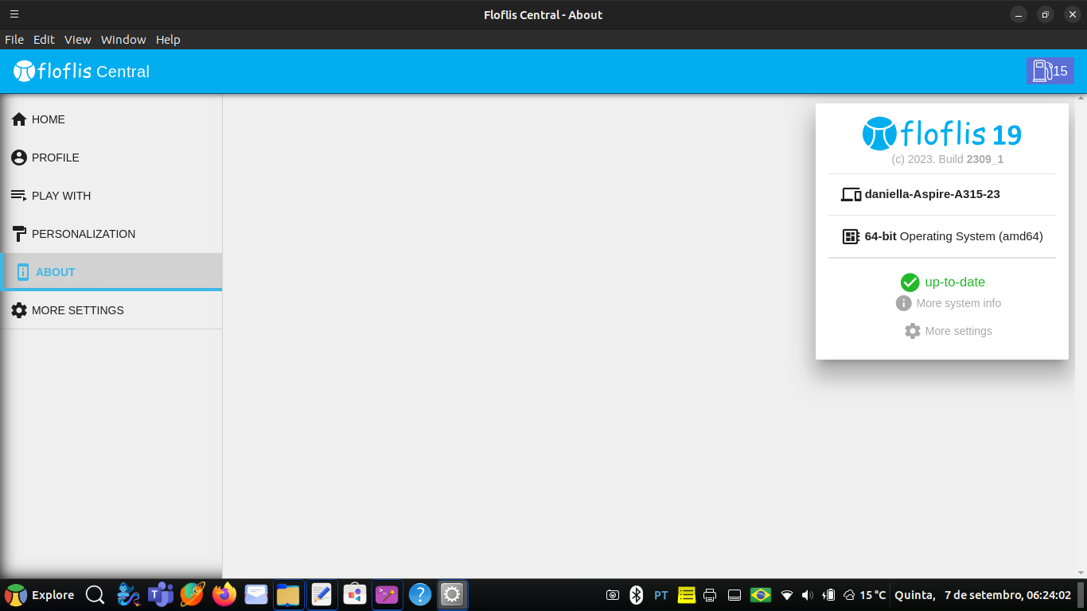
Task: Open the screenshot camera tray icon
Action: (613, 595)
